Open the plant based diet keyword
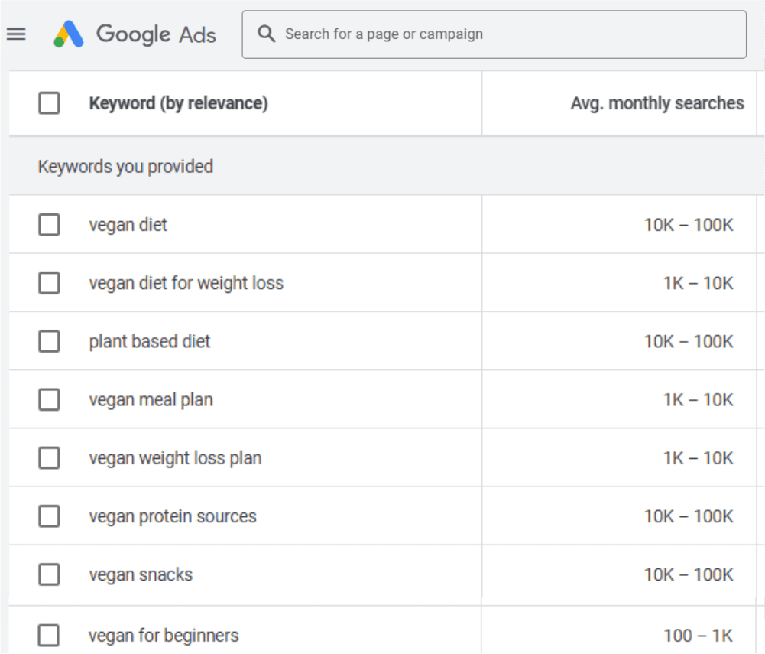Viewport: 765px width, 654px height. coord(149,341)
